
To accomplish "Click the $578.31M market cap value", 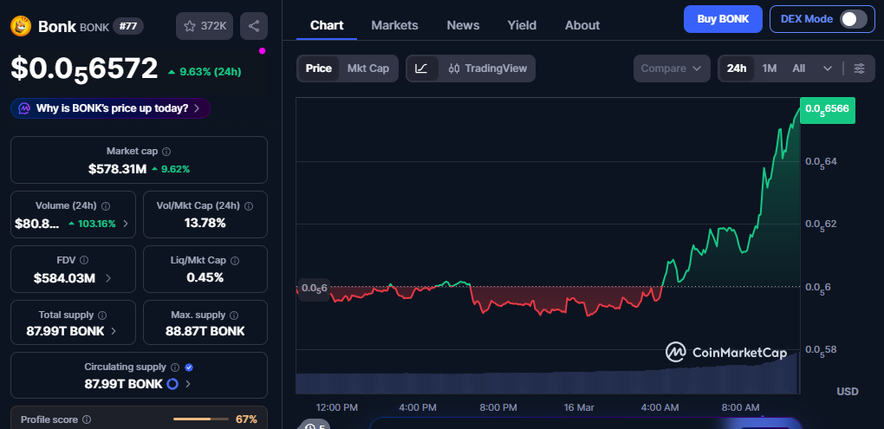I will click(x=117, y=168).
